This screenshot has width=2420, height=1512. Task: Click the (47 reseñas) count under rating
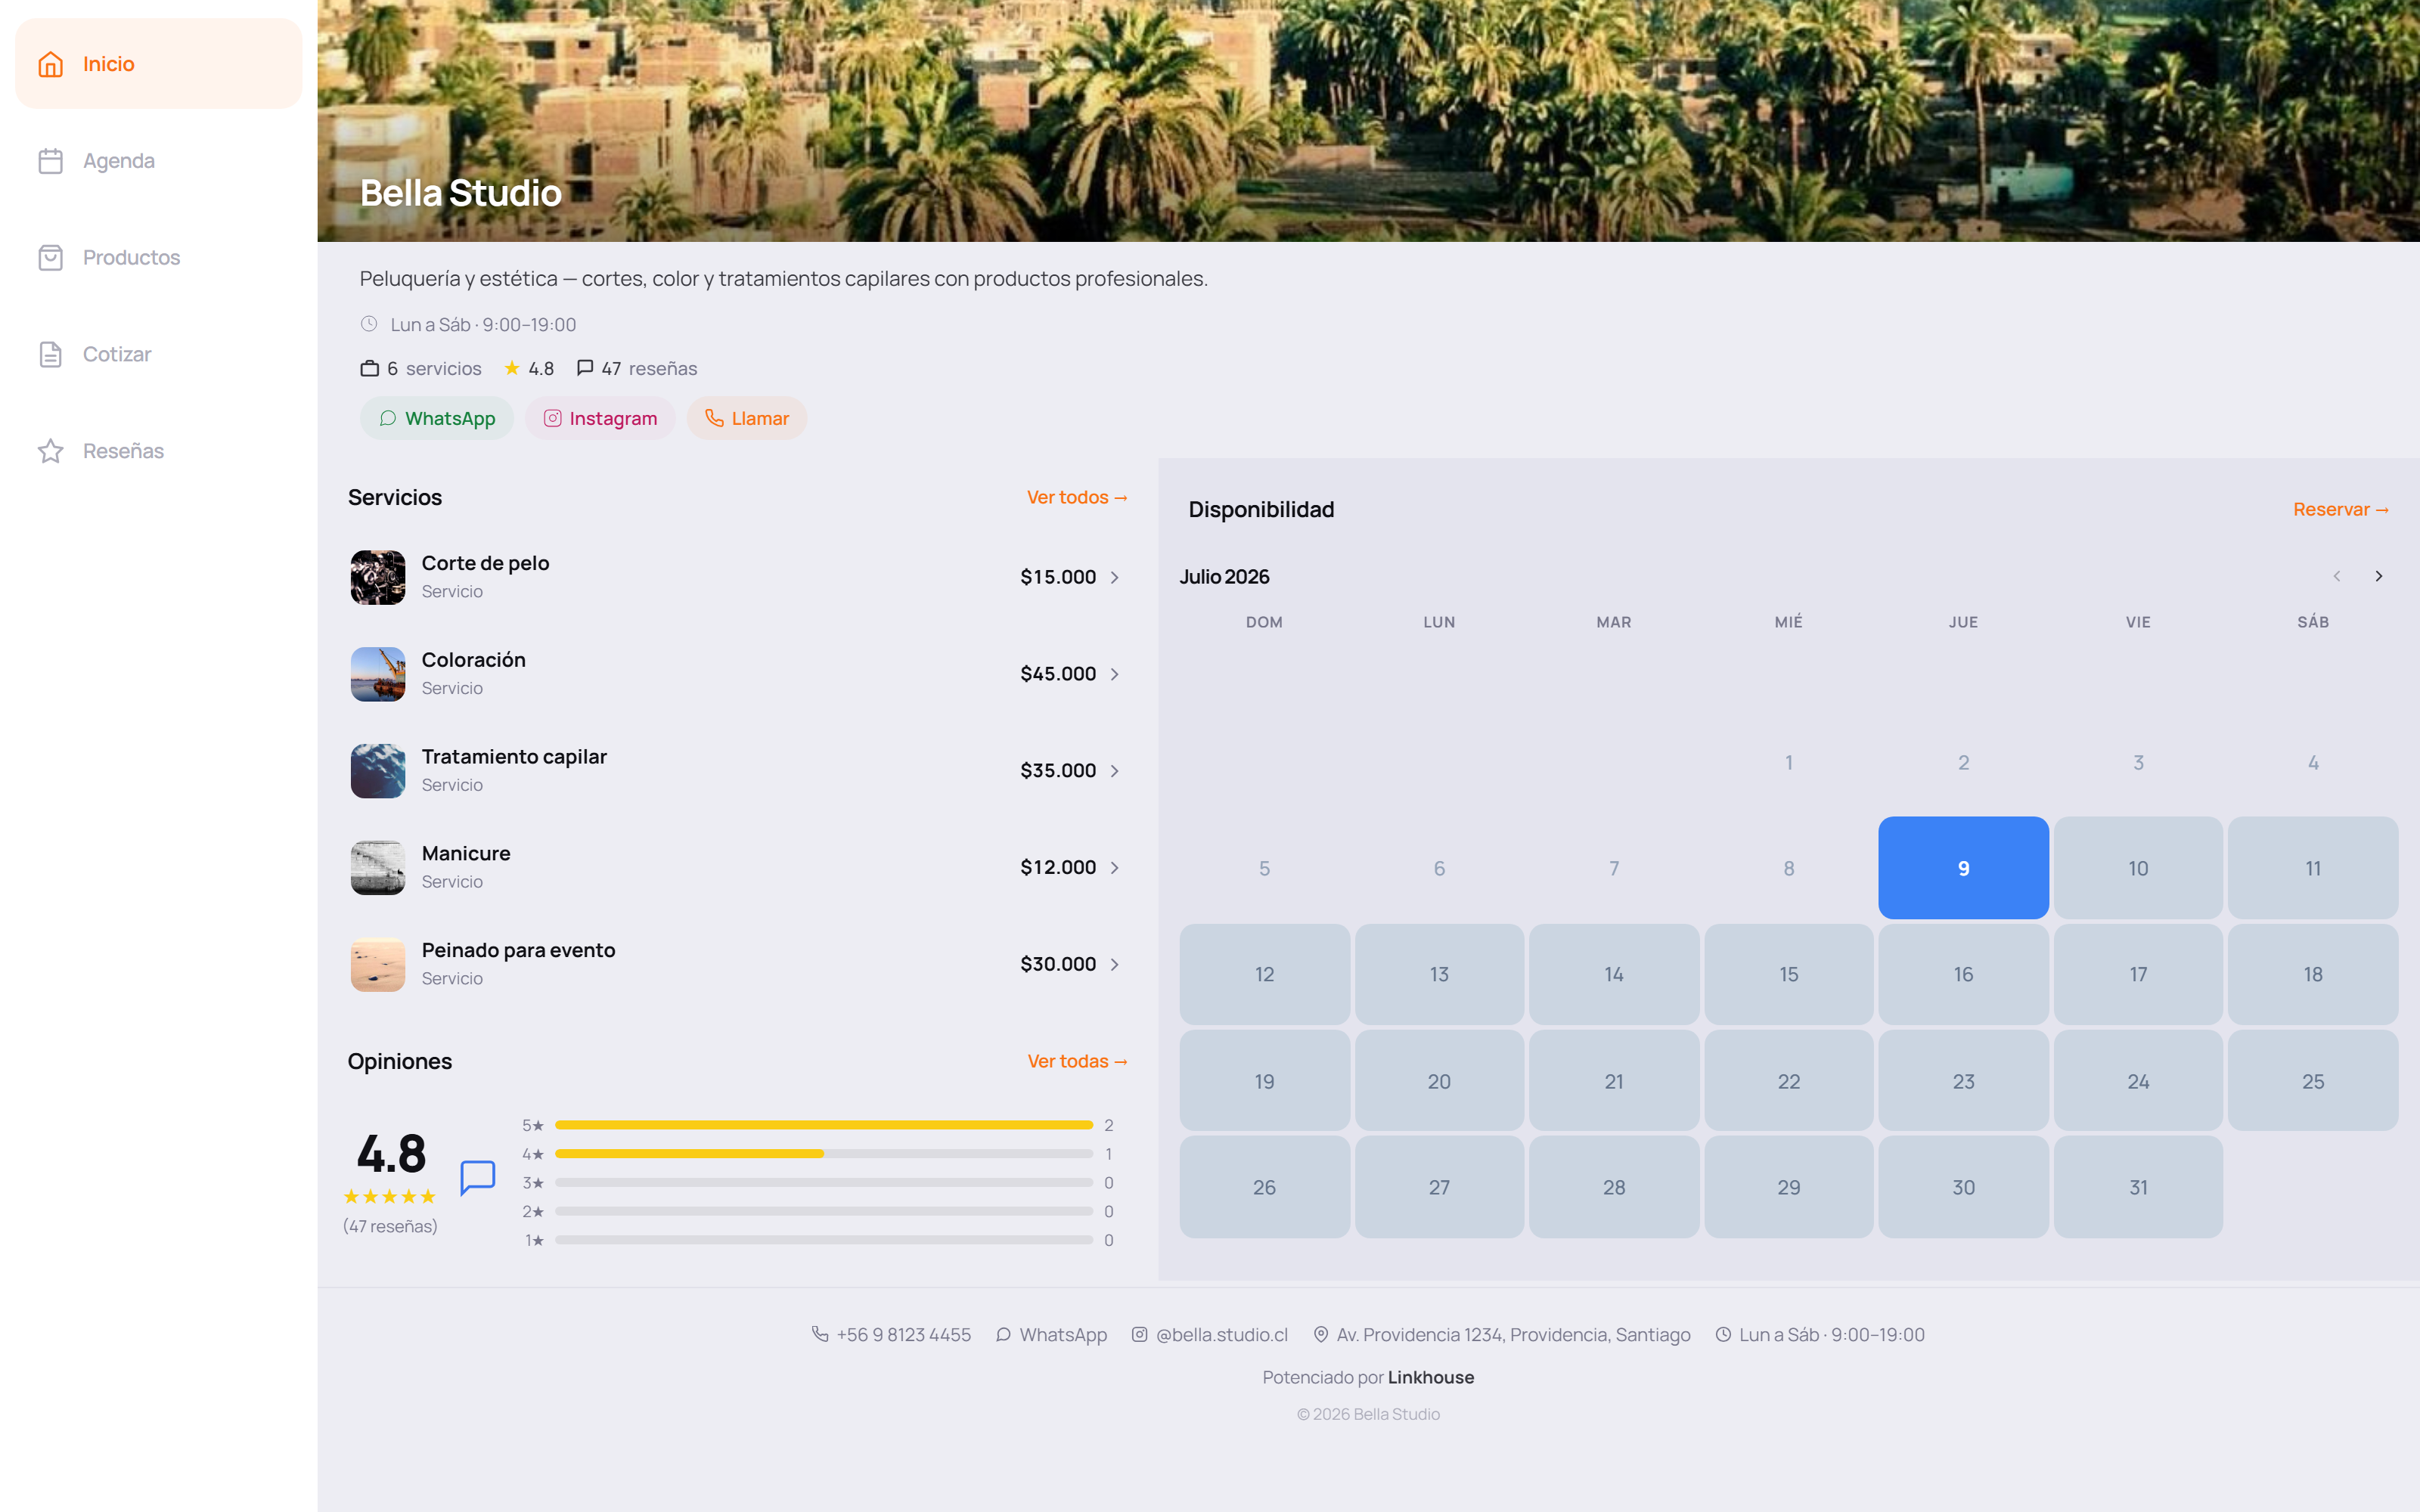click(390, 1226)
